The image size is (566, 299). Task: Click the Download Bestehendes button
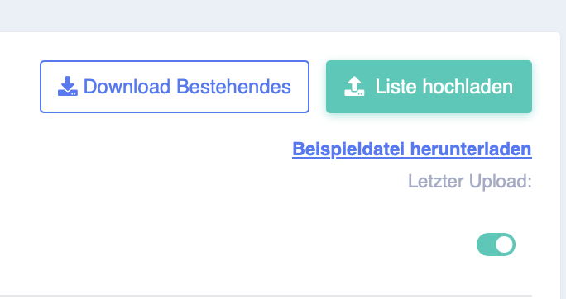175,87
